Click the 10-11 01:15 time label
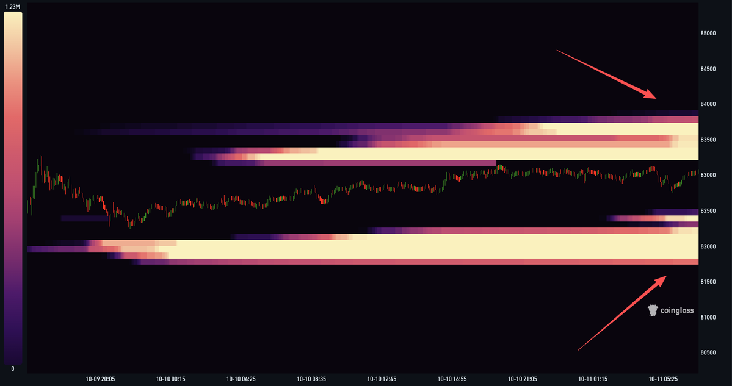Screen dimensions: 732x386 593,379
